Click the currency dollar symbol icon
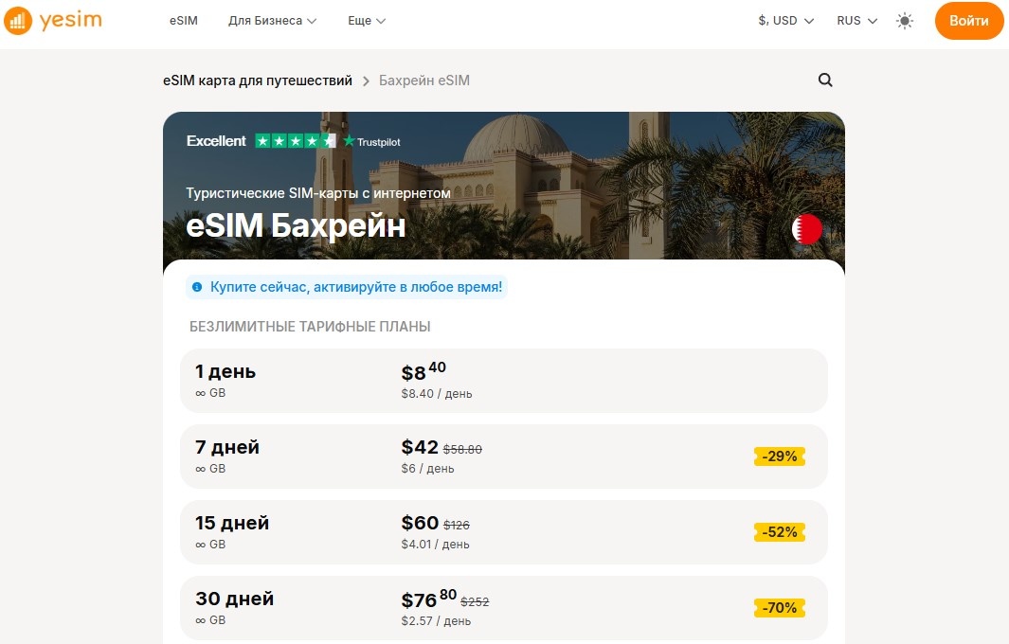Viewport: 1009px width, 644px height. click(x=762, y=19)
